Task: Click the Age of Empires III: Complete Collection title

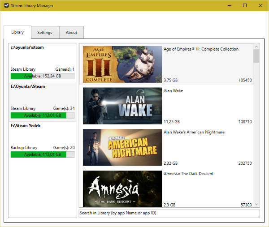Action: point(201,49)
